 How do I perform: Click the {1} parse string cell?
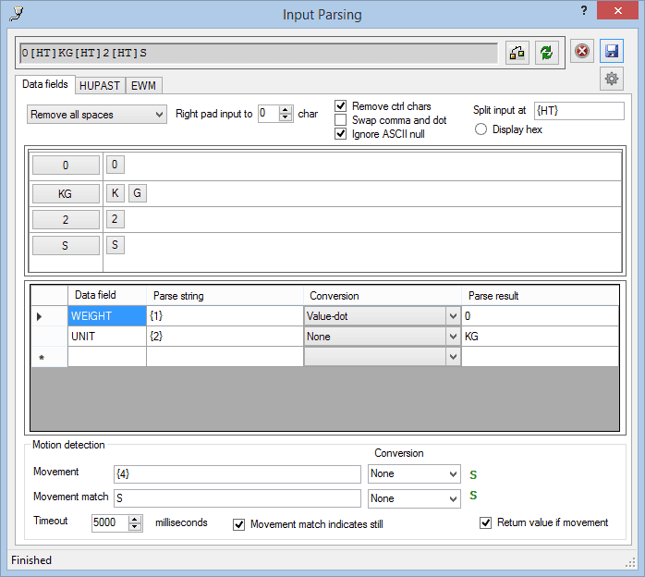pyautogui.click(x=225, y=316)
